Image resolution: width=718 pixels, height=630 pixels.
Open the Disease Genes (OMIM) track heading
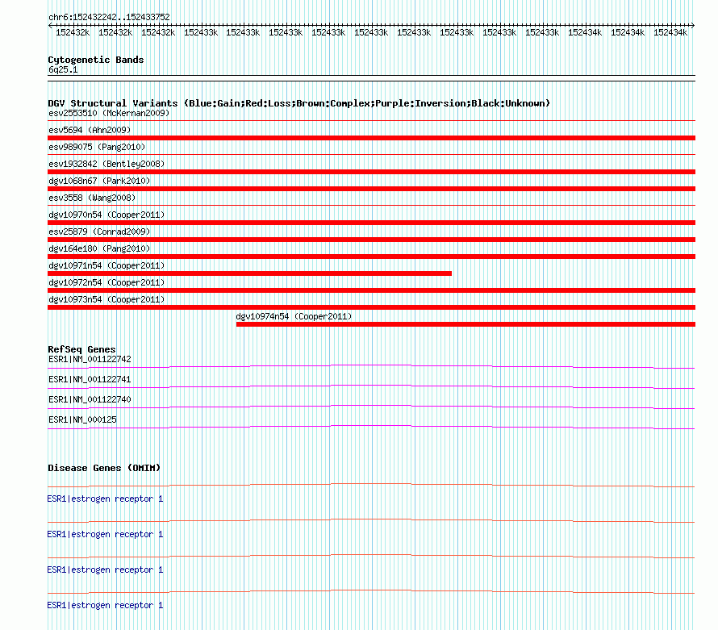click(104, 468)
